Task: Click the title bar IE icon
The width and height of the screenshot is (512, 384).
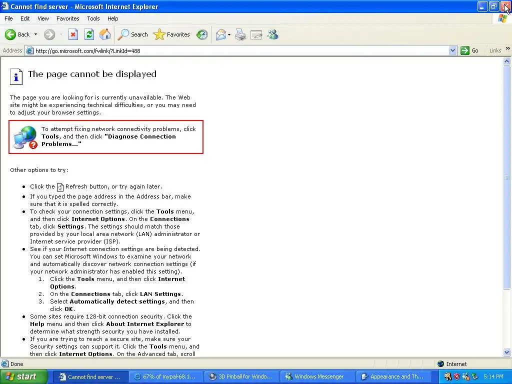Action: coord(5,6)
